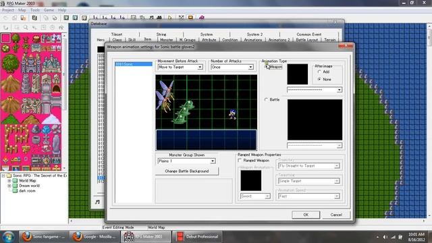This screenshot has width=432, height=243.
Task: Collapse the Sonic RPG project root node
Action: tap(3, 175)
